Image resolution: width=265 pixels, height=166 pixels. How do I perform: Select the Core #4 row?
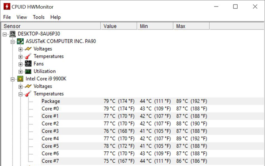(152, 139)
